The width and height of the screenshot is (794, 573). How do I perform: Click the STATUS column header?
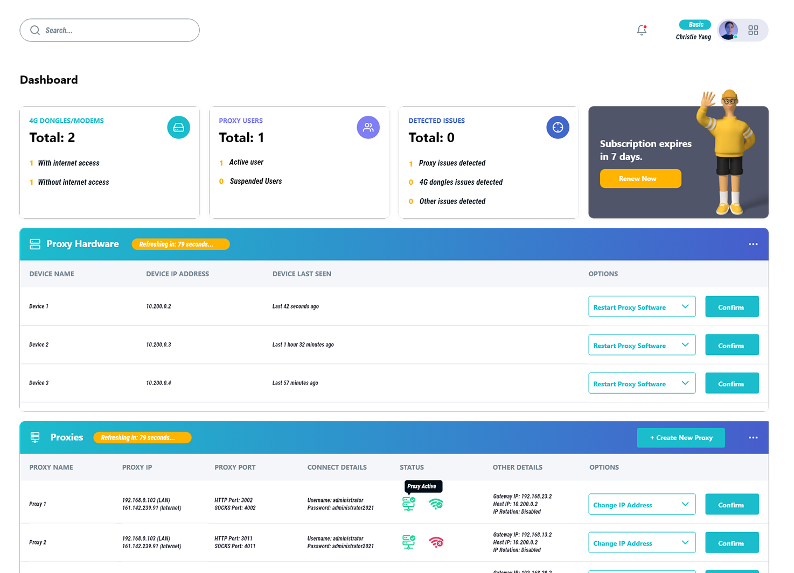coord(412,467)
